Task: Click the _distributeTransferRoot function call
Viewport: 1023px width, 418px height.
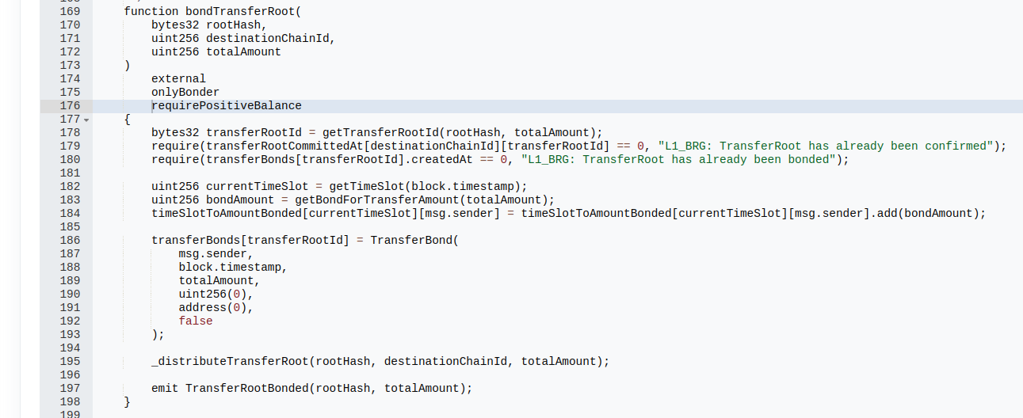Action: pyautogui.click(x=230, y=361)
